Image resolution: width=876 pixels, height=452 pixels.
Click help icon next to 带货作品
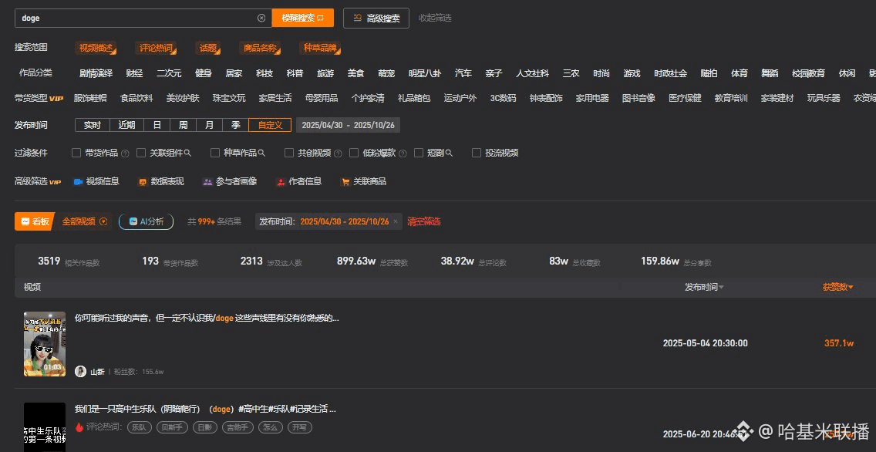coord(125,153)
